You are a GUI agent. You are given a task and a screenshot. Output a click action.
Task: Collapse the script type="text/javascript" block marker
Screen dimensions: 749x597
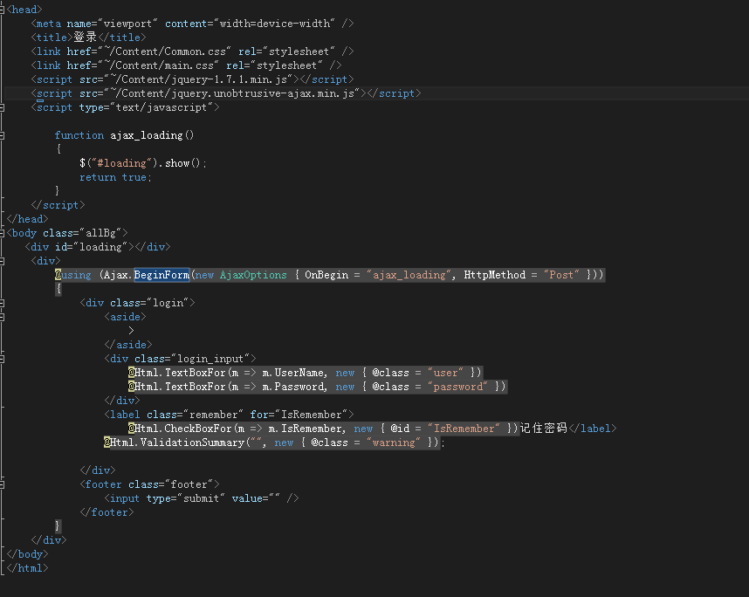pyautogui.click(x=2, y=107)
